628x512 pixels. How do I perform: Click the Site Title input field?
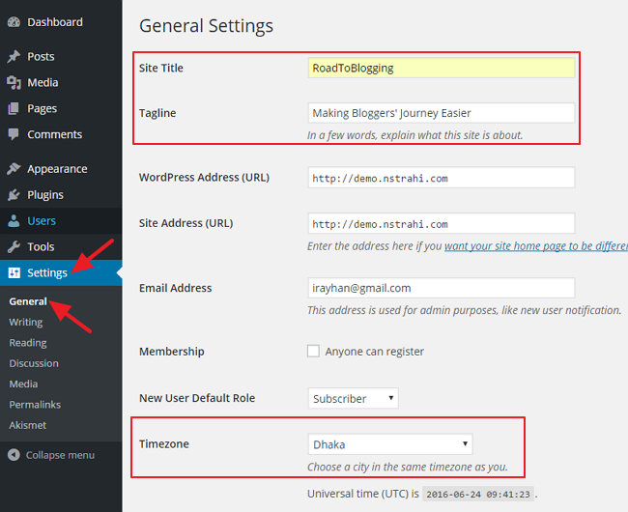coord(441,69)
